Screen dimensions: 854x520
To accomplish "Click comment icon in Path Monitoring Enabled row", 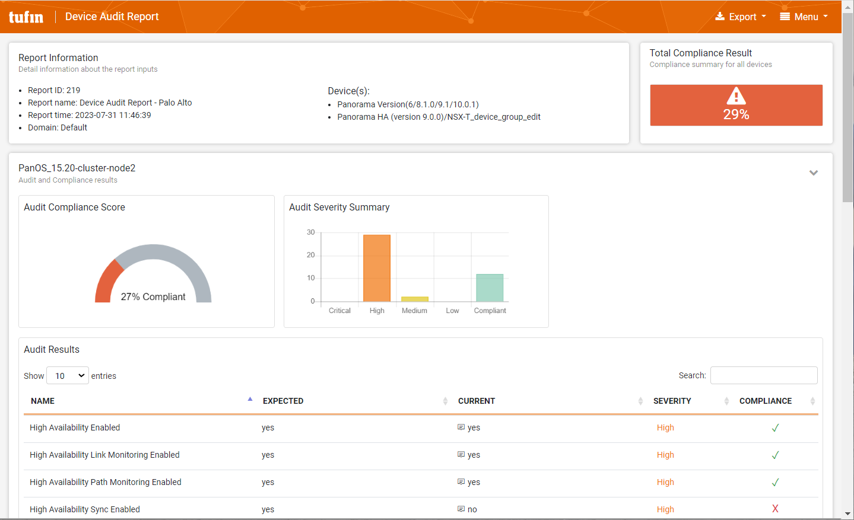I will tap(461, 481).
